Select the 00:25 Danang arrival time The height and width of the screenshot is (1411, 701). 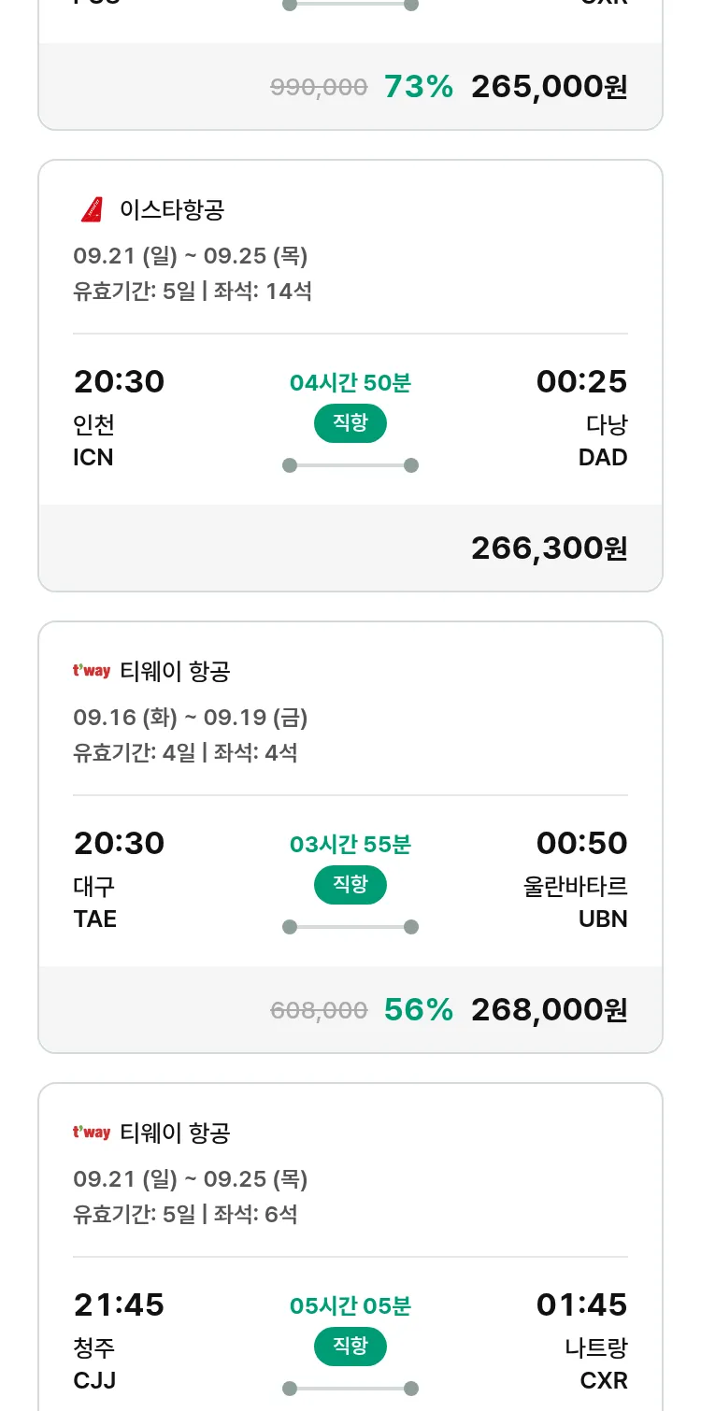point(581,382)
